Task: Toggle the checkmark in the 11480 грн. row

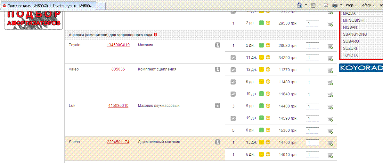Action: (233, 82)
